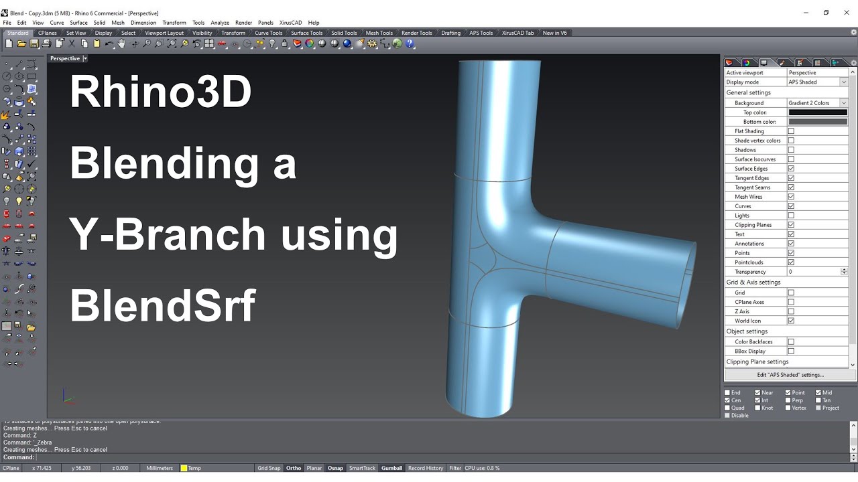858x482 pixels.
Task: Click Edit "APS Shaded" settings button
Action: coord(790,375)
